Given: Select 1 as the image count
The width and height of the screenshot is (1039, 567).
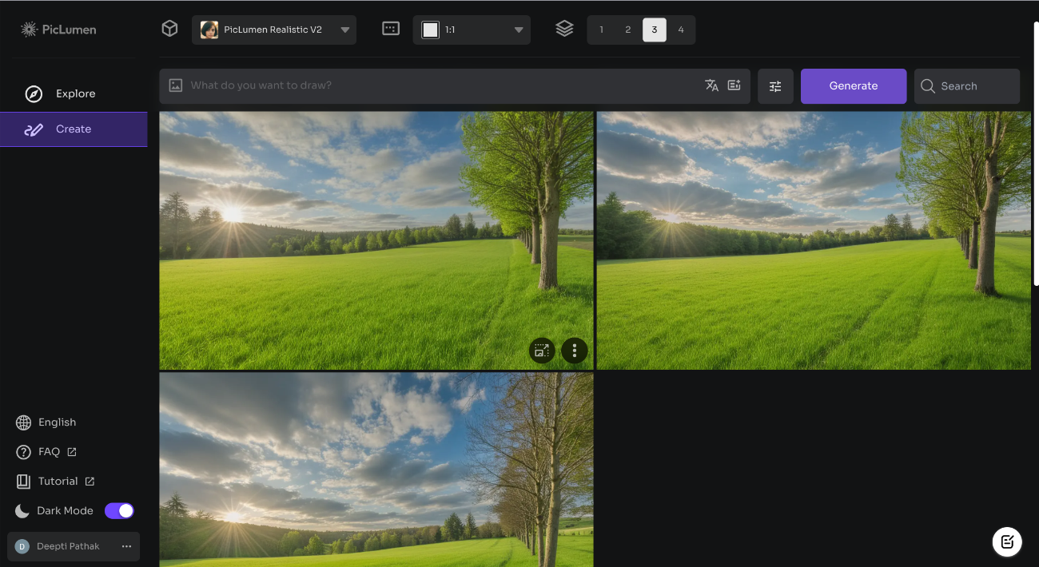Looking at the screenshot, I should point(601,29).
